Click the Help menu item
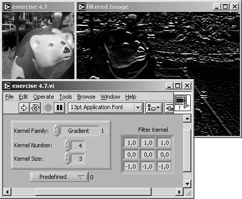This screenshot has height=199, width=242. point(131,97)
